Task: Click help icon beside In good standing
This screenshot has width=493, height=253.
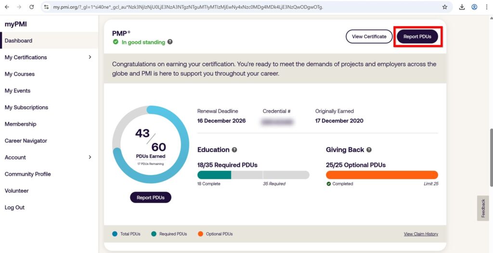Action: (170, 42)
